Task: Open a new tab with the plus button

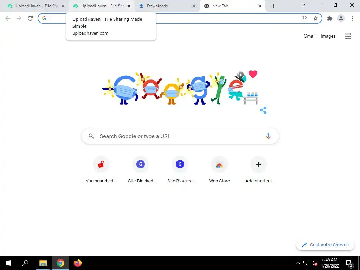Action: coord(273,6)
